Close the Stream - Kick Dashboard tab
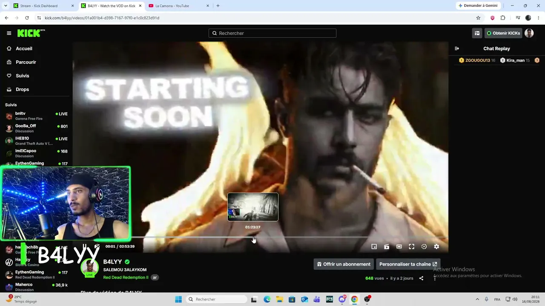 (72, 6)
